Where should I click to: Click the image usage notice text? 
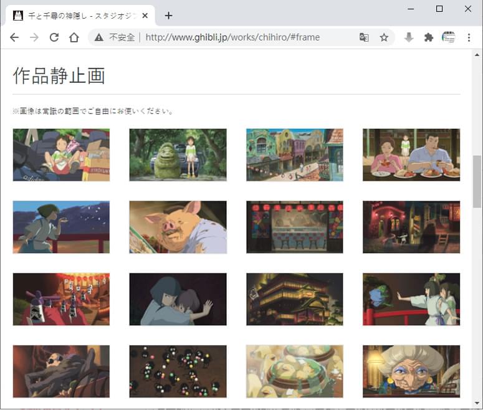[x=93, y=111]
